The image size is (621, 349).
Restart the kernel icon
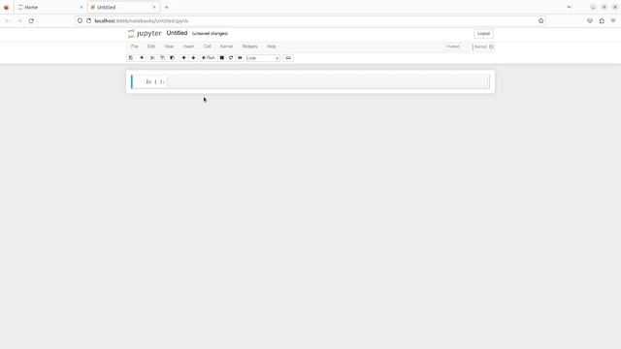(x=231, y=58)
